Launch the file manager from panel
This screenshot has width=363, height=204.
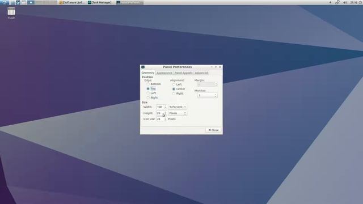click(13, 2)
